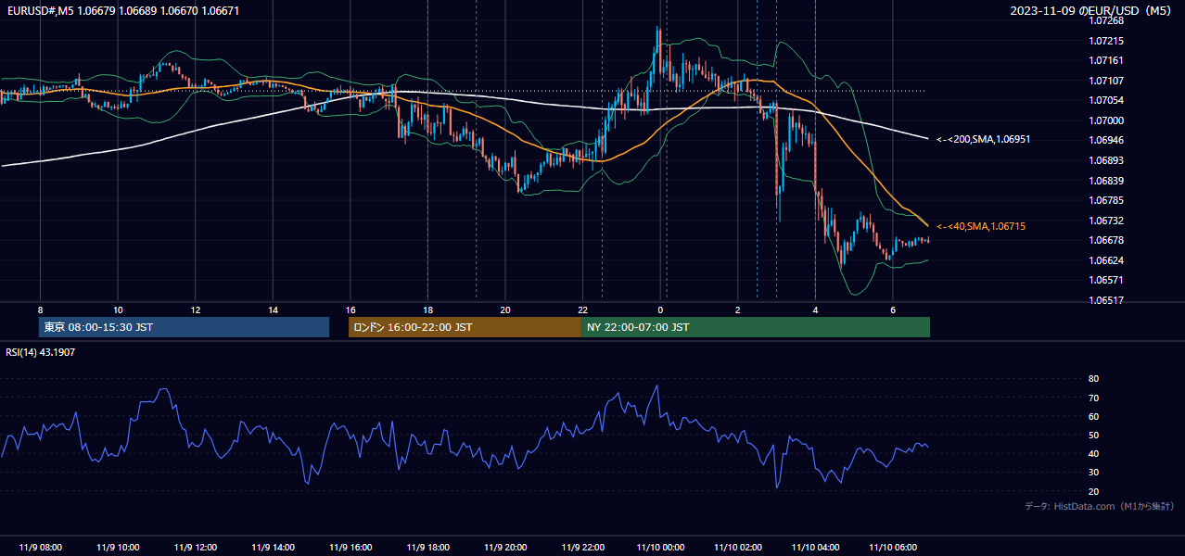This screenshot has height=556, width=1185.
Task: Click price axis value 1.07268
Action: pos(1107,21)
